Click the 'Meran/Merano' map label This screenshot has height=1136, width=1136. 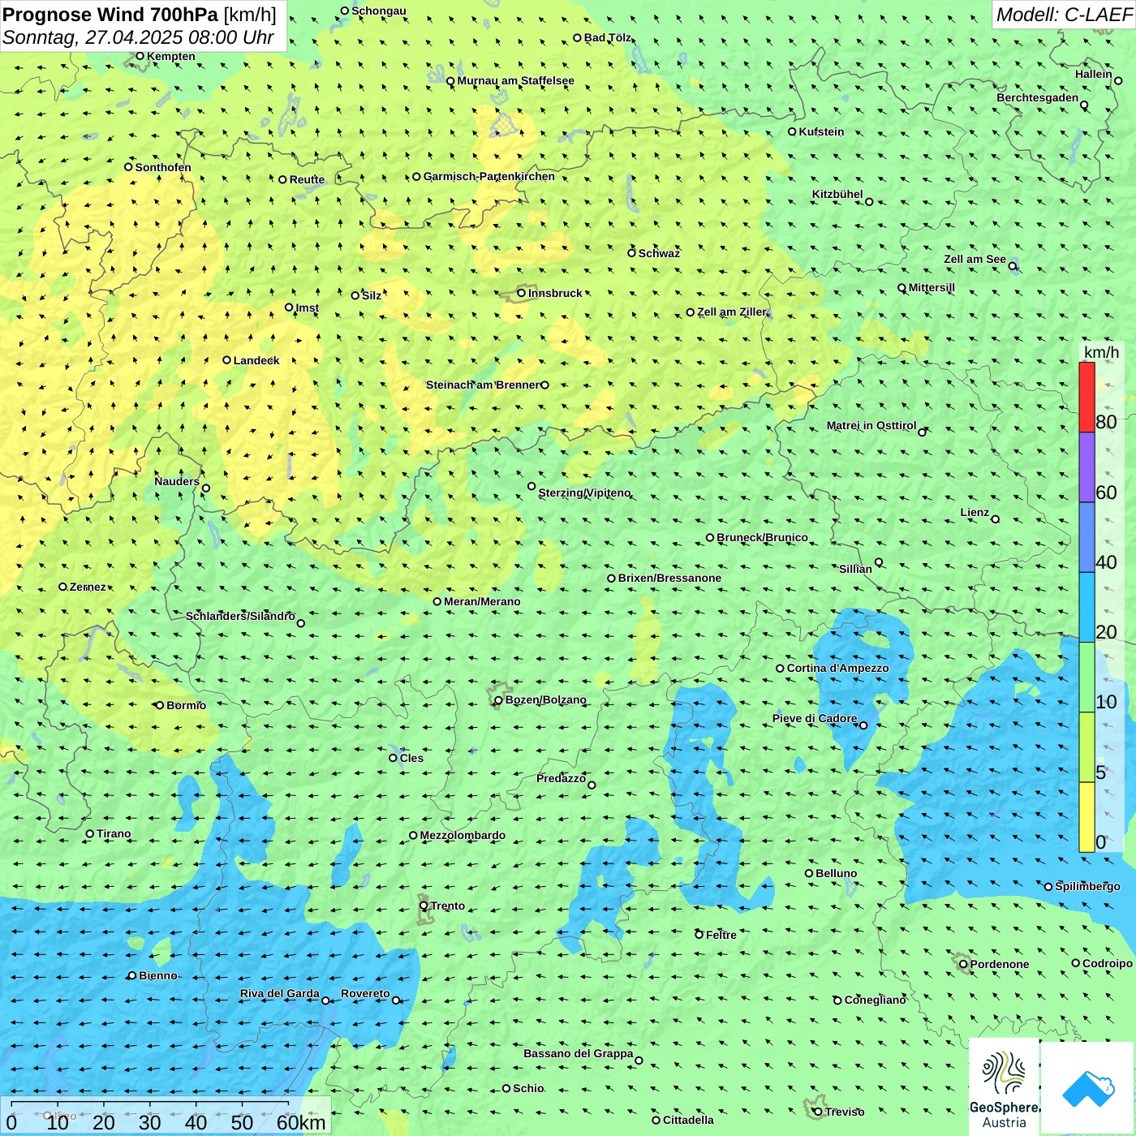pyautogui.click(x=482, y=601)
